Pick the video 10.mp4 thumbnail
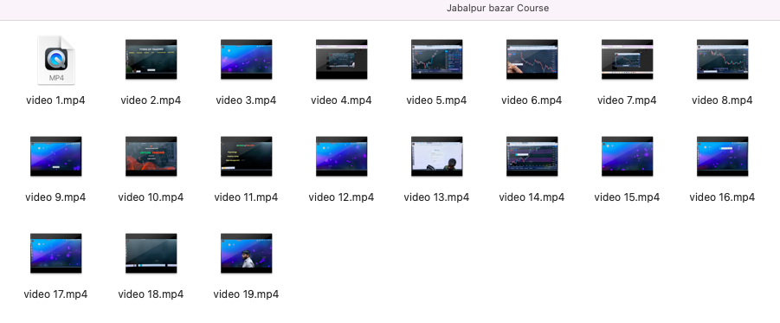780x323 pixels. coord(151,156)
